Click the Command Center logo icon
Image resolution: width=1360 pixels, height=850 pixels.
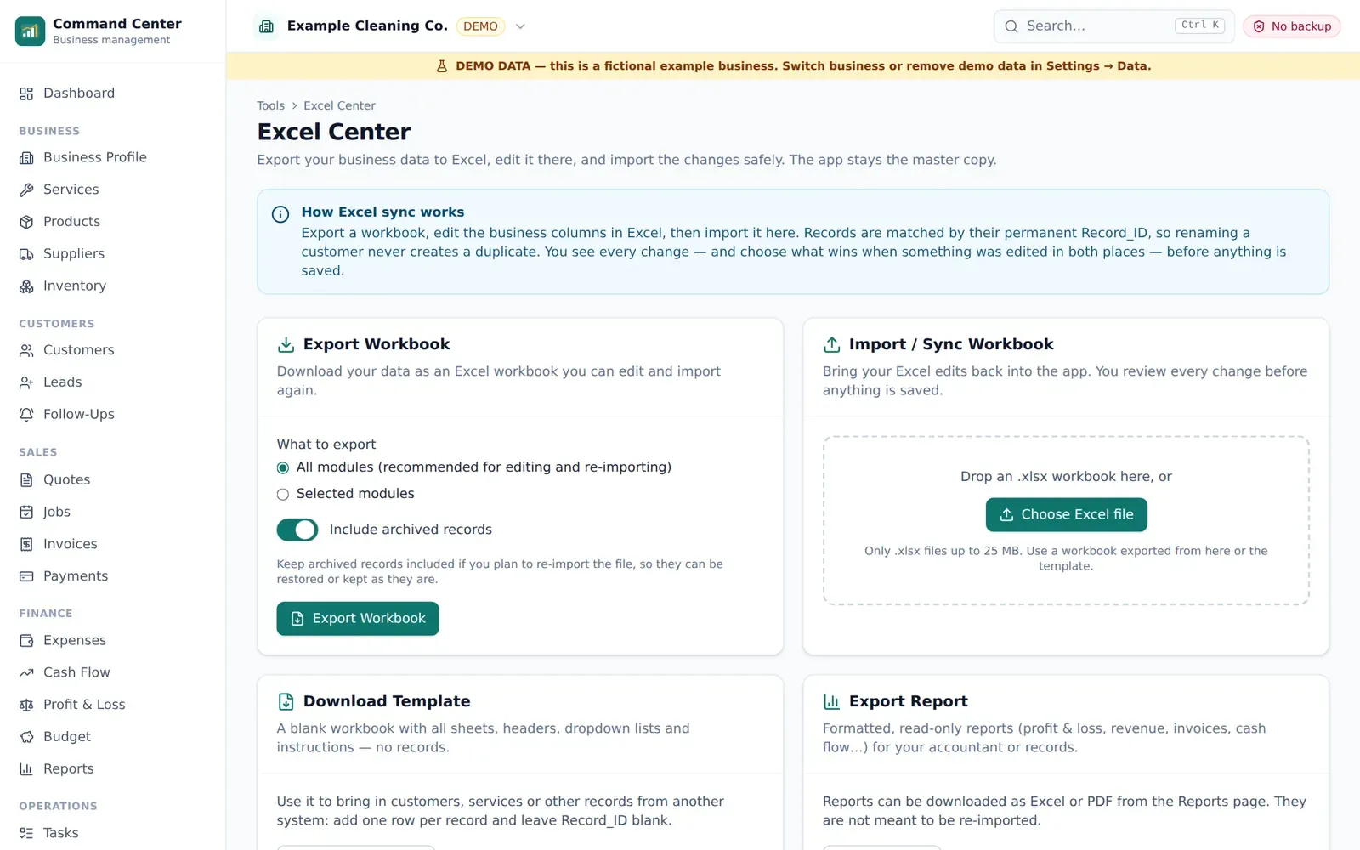coord(30,31)
